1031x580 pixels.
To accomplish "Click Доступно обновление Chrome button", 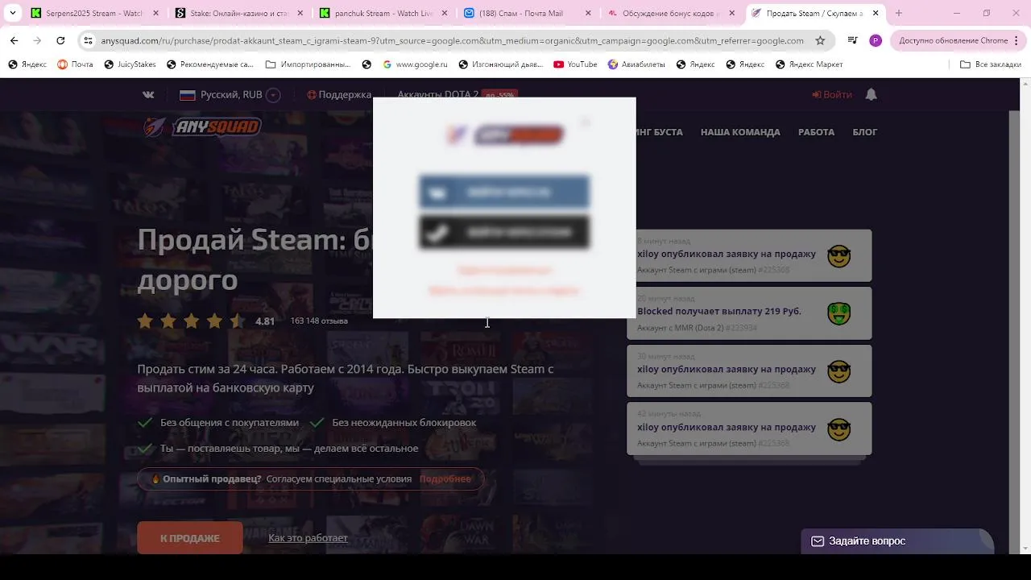I will 953,40.
